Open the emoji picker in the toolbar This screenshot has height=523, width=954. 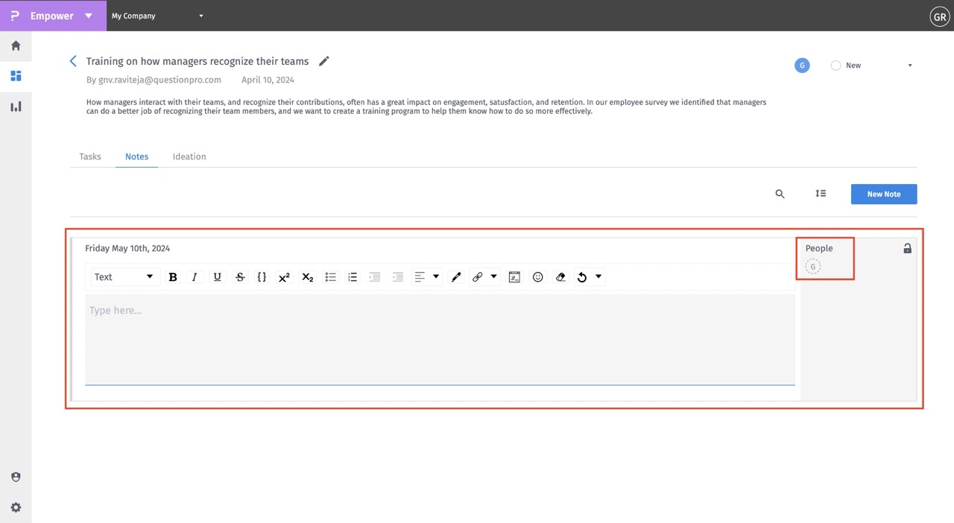537,276
